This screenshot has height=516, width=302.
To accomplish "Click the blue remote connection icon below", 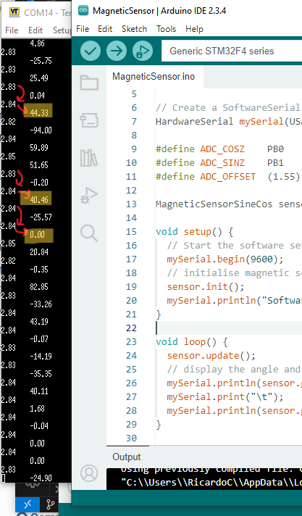I will click(28, 504).
